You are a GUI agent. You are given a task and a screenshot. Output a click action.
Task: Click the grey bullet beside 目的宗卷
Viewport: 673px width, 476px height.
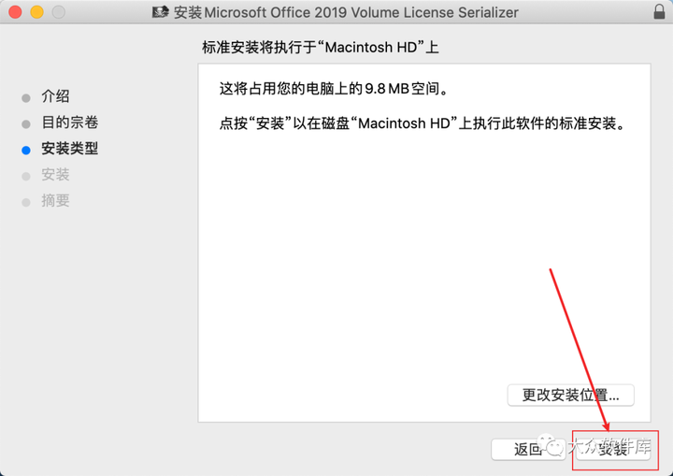(x=26, y=124)
